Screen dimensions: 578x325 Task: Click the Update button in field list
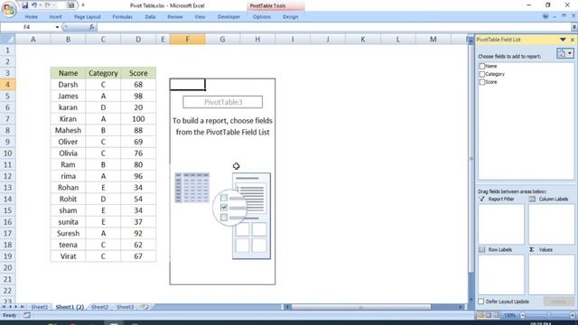coord(558,302)
